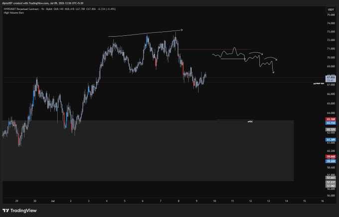Click the TradingView logo
This screenshot has height=217, width=339.
coord(19,211)
